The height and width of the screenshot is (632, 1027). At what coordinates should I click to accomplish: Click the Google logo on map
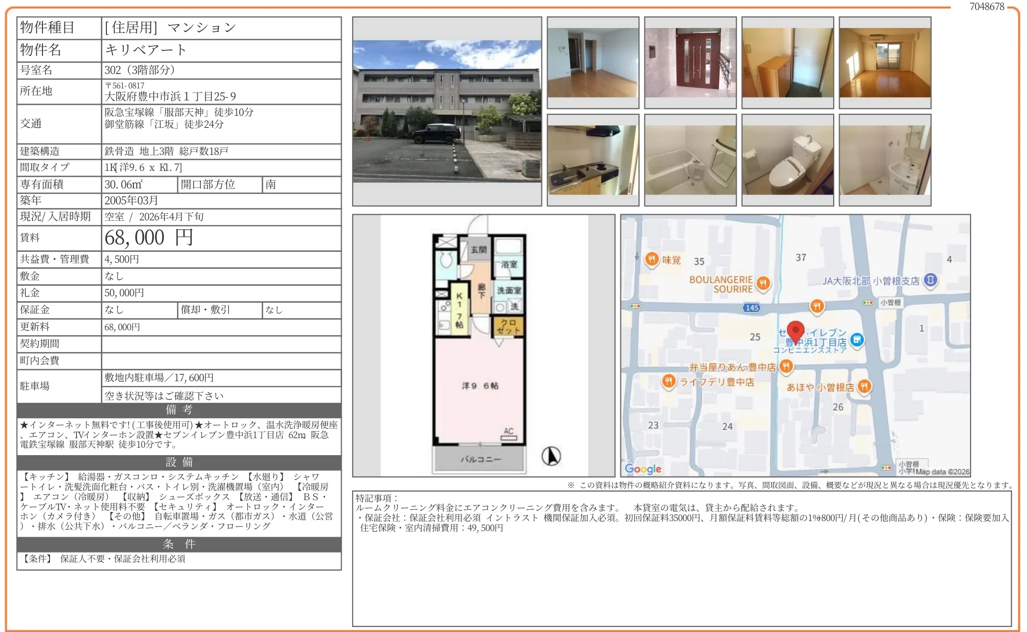[x=643, y=469]
